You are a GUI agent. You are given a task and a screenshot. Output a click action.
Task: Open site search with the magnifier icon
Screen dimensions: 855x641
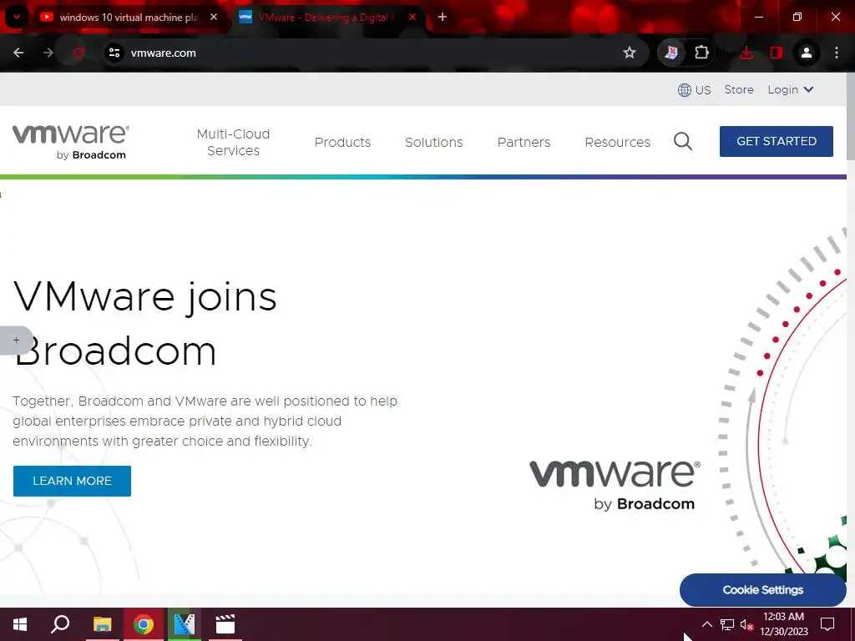(683, 142)
